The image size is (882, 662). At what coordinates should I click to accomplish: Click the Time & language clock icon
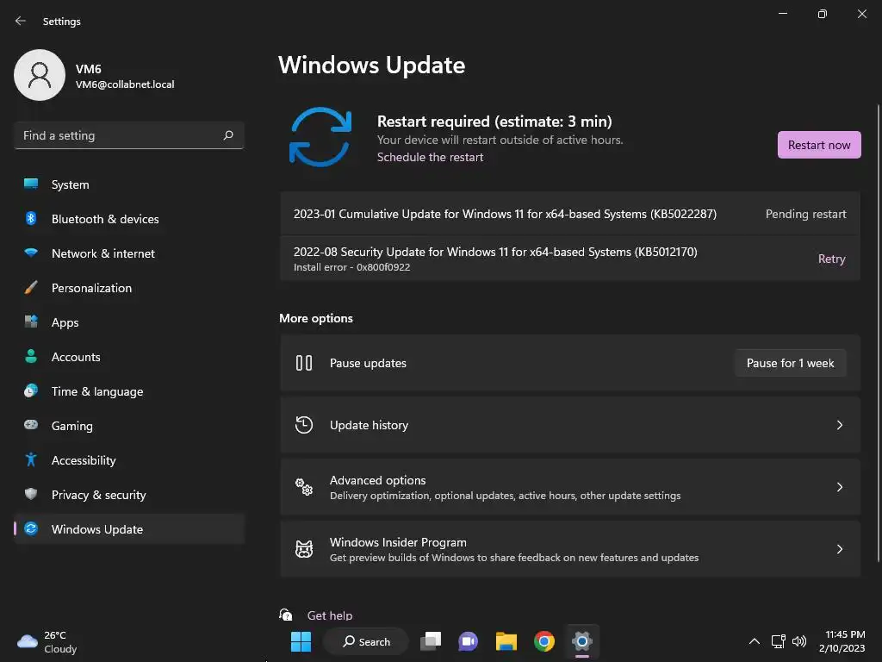pos(31,390)
